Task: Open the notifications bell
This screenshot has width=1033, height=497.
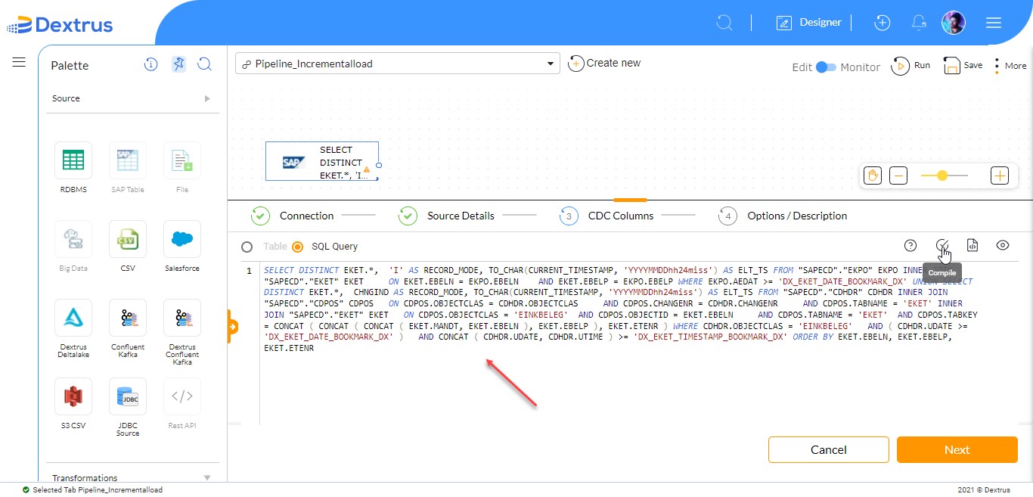Action: tap(919, 23)
